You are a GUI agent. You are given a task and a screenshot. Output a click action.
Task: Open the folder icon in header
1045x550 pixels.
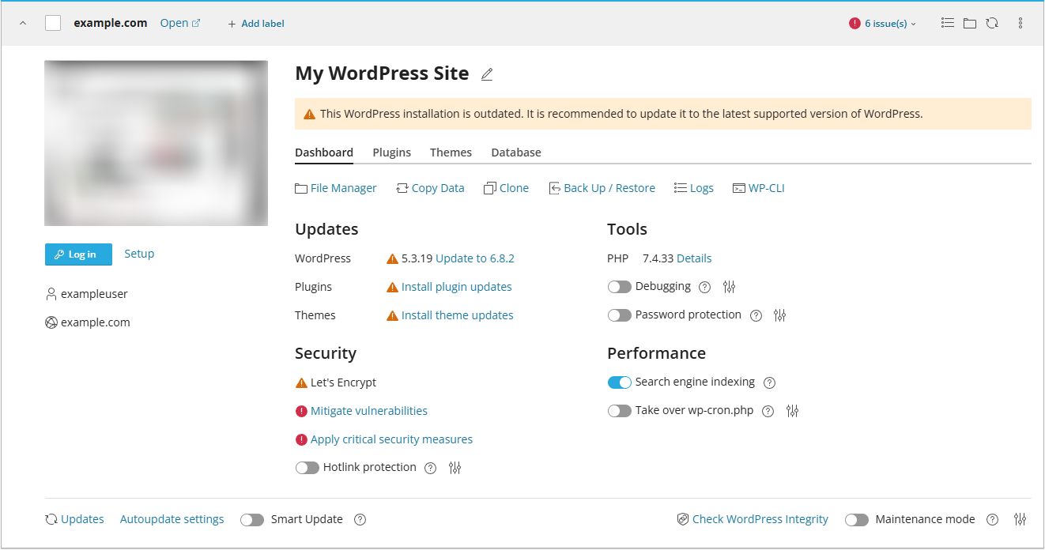coord(970,23)
